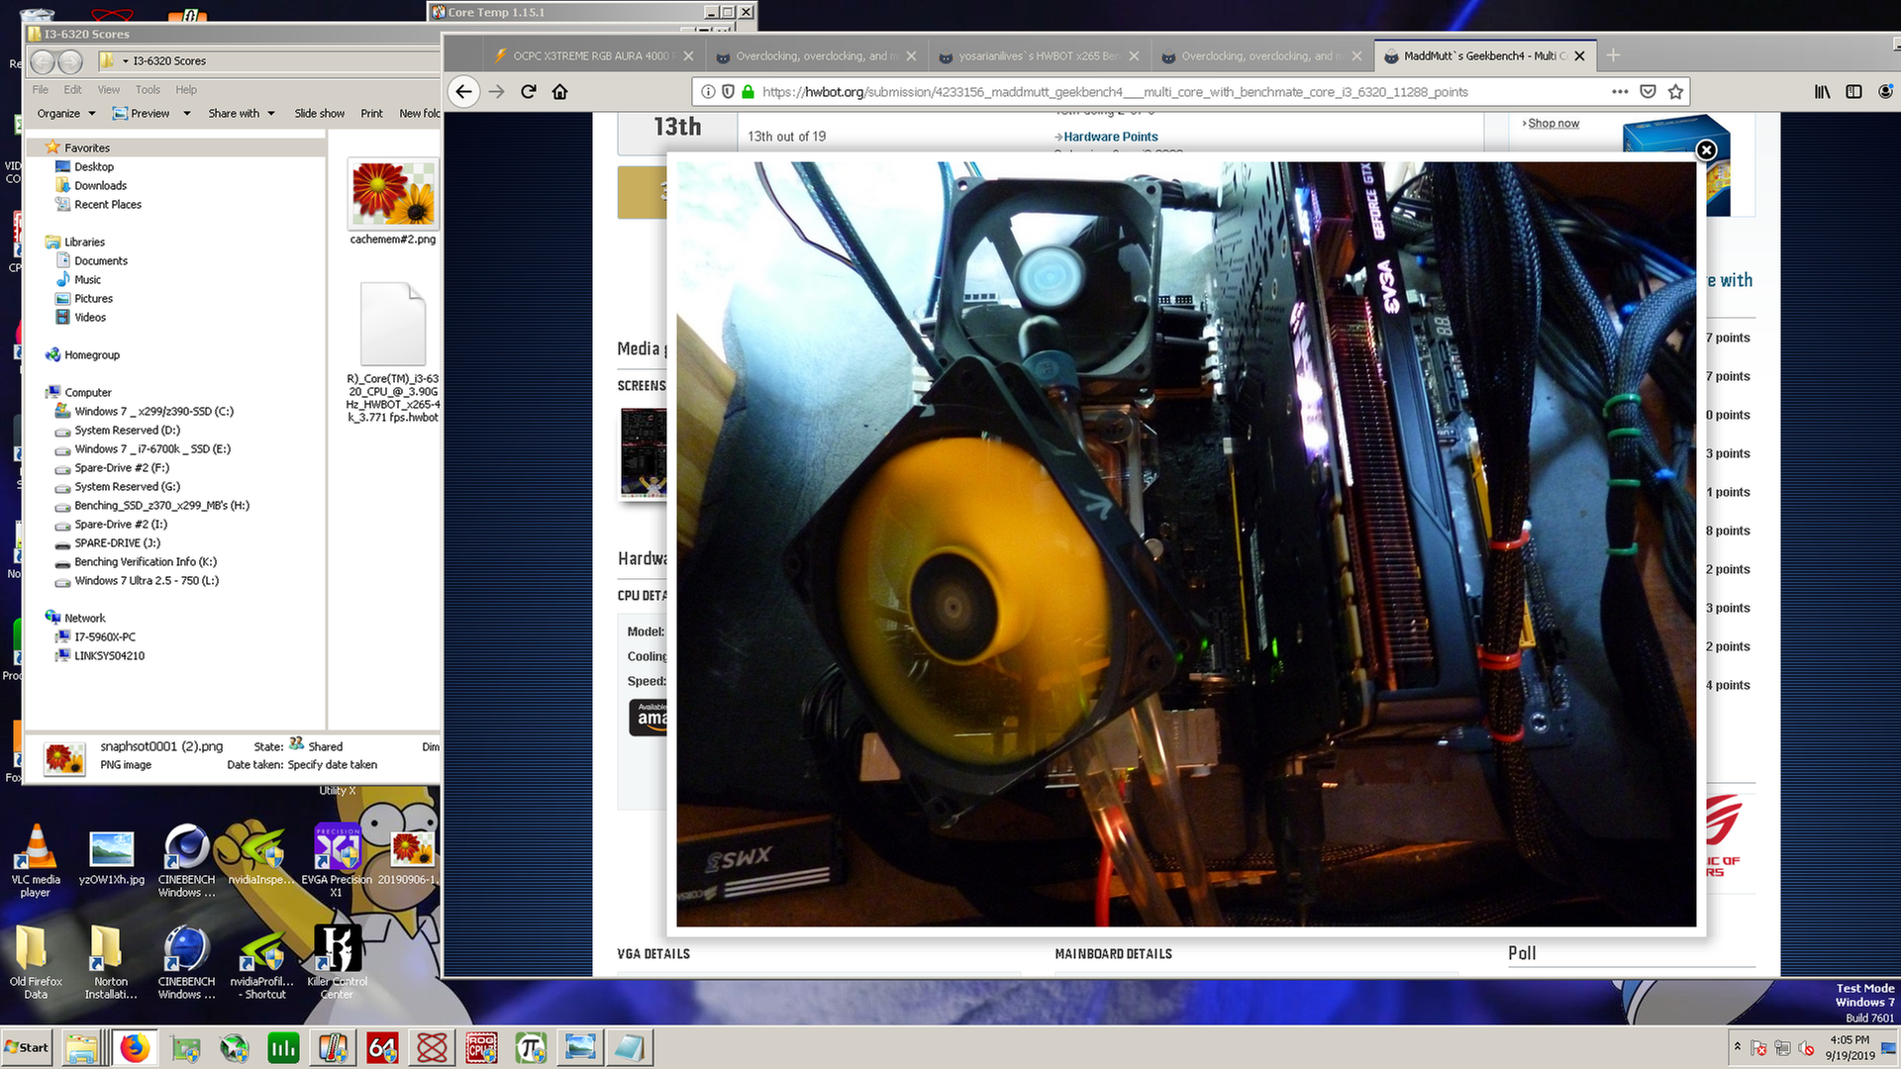
Task: Select Homegroup in navigation pane
Action: (x=91, y=354)
